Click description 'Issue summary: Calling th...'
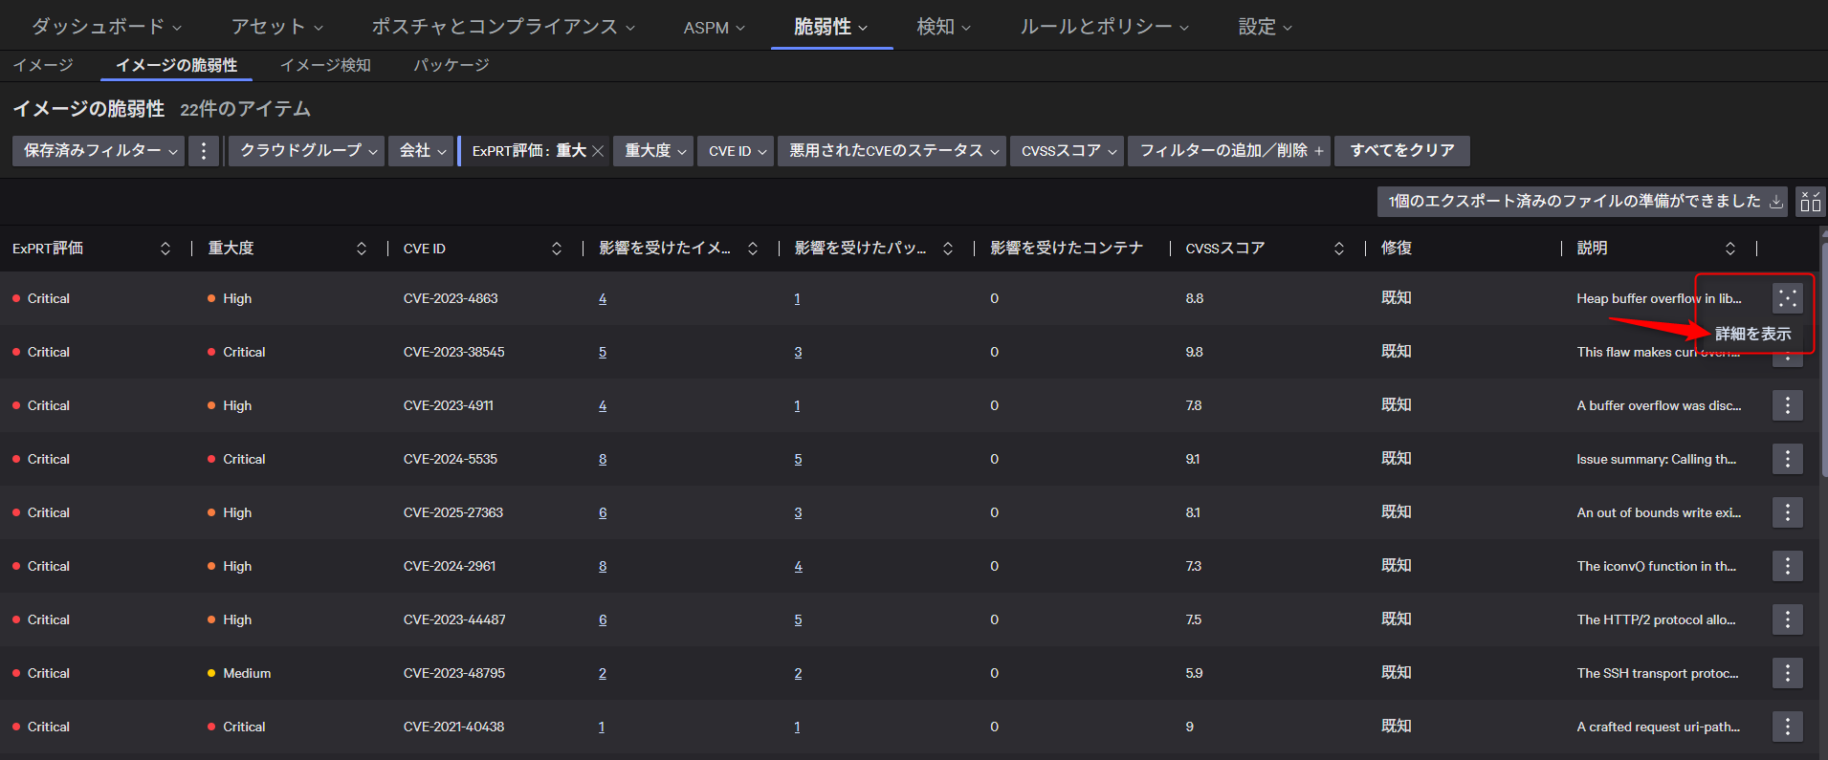 pyautogui.click(x=1657, y=459)
